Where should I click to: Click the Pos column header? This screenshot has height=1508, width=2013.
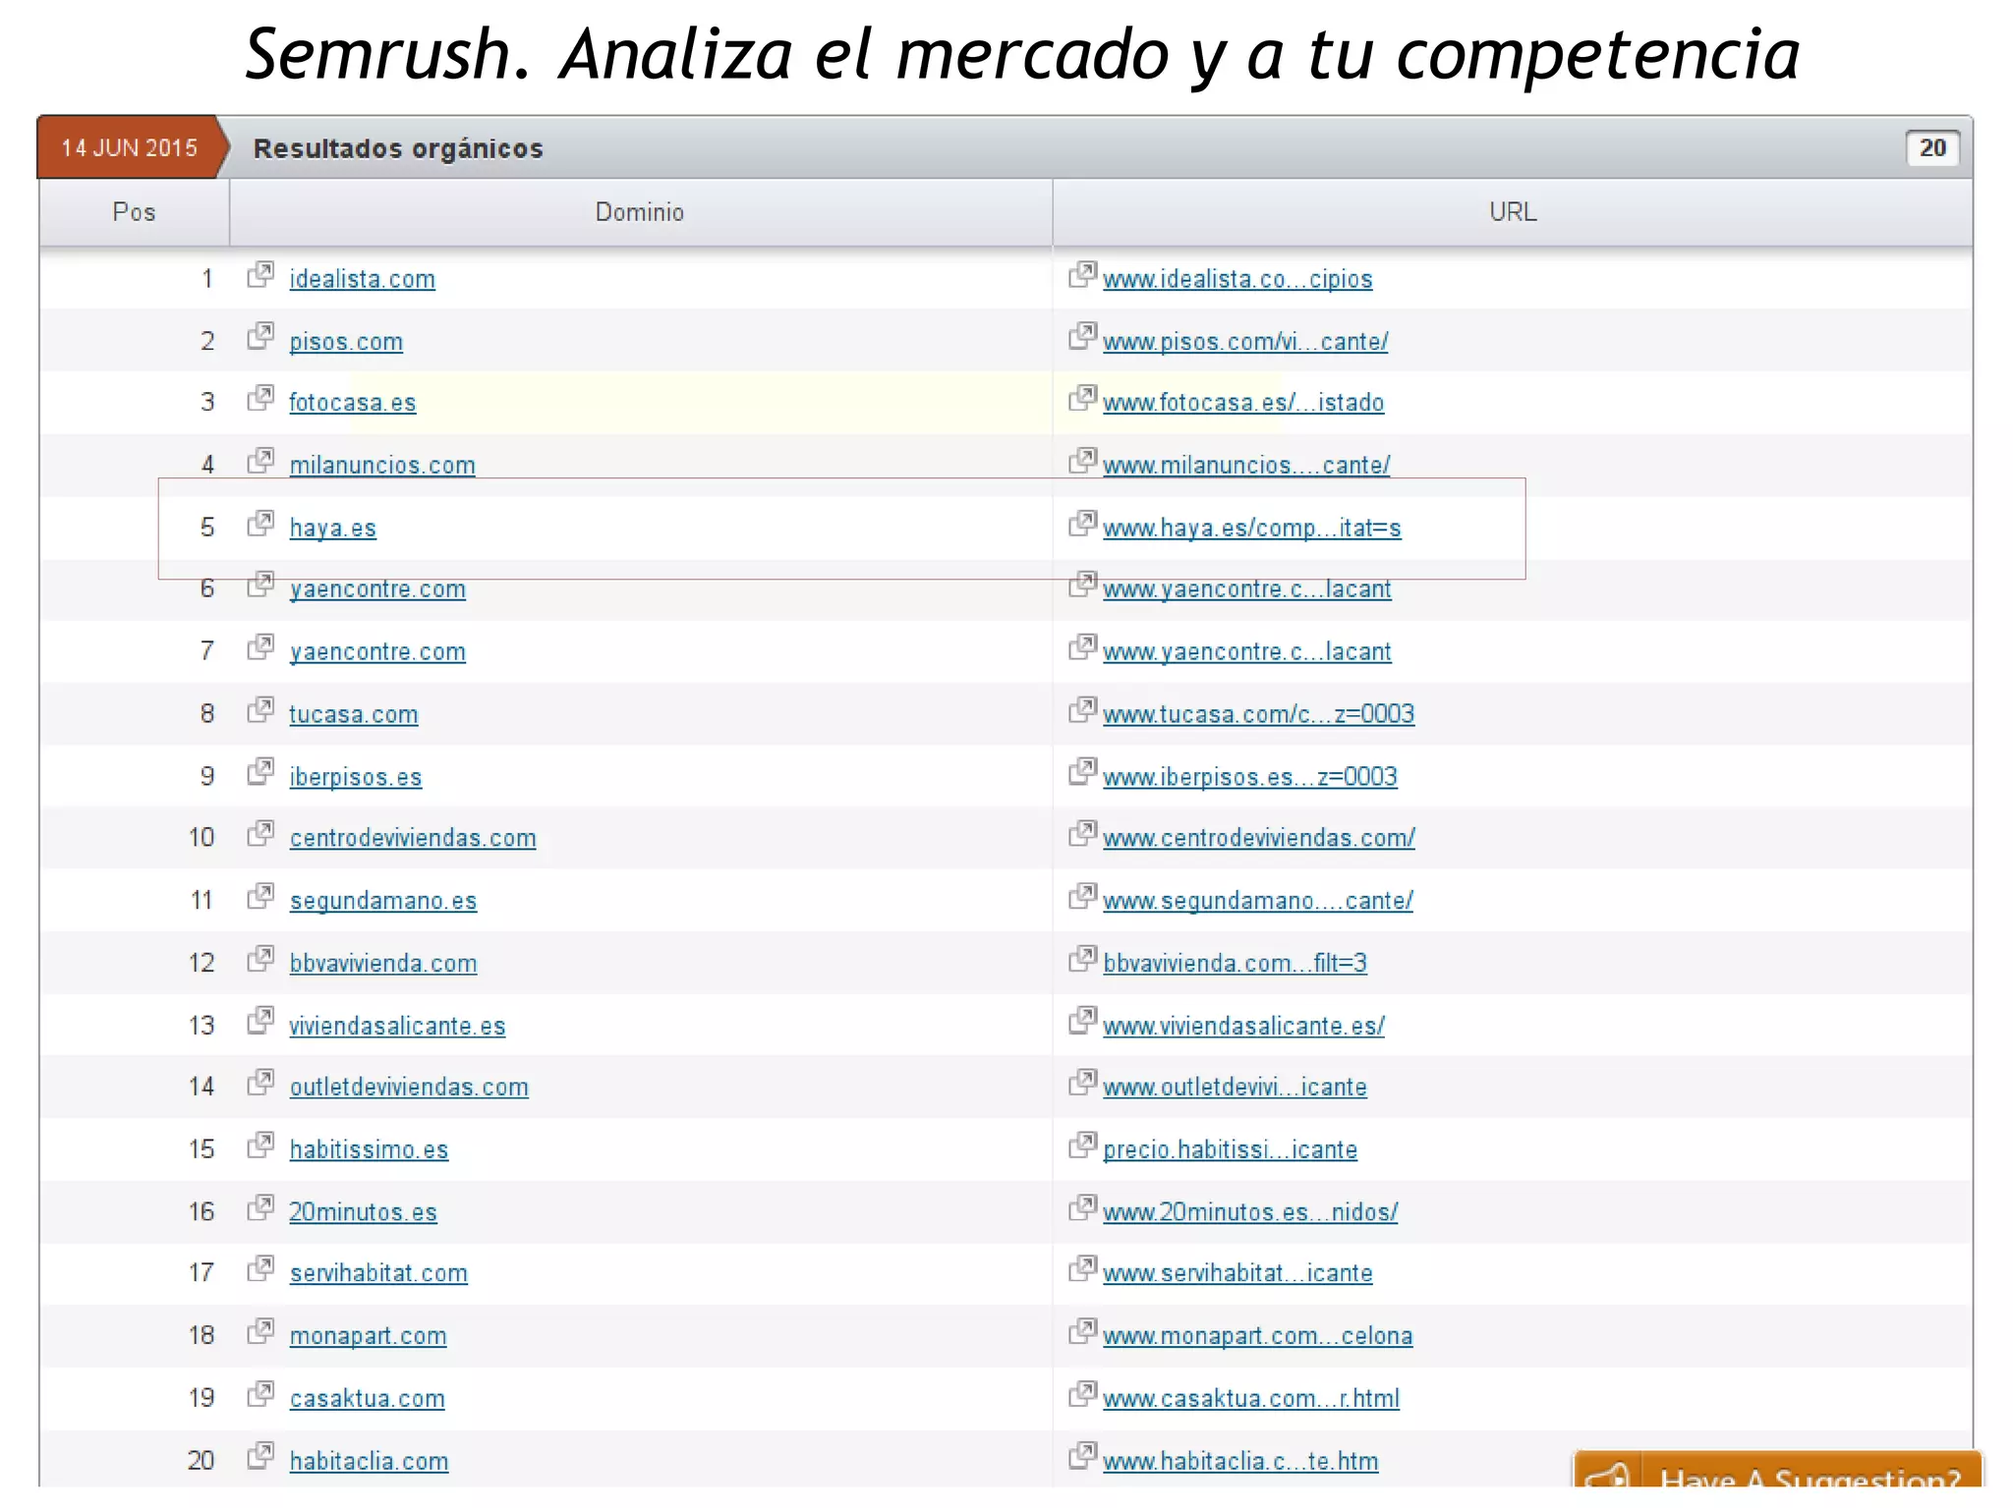pyautogui.click(x=134, y=212)
